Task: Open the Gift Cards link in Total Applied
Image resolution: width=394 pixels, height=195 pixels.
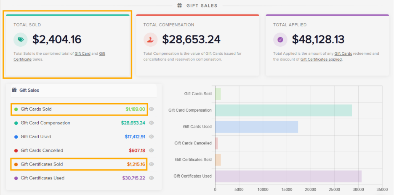Action: click(x=343, y=53)
